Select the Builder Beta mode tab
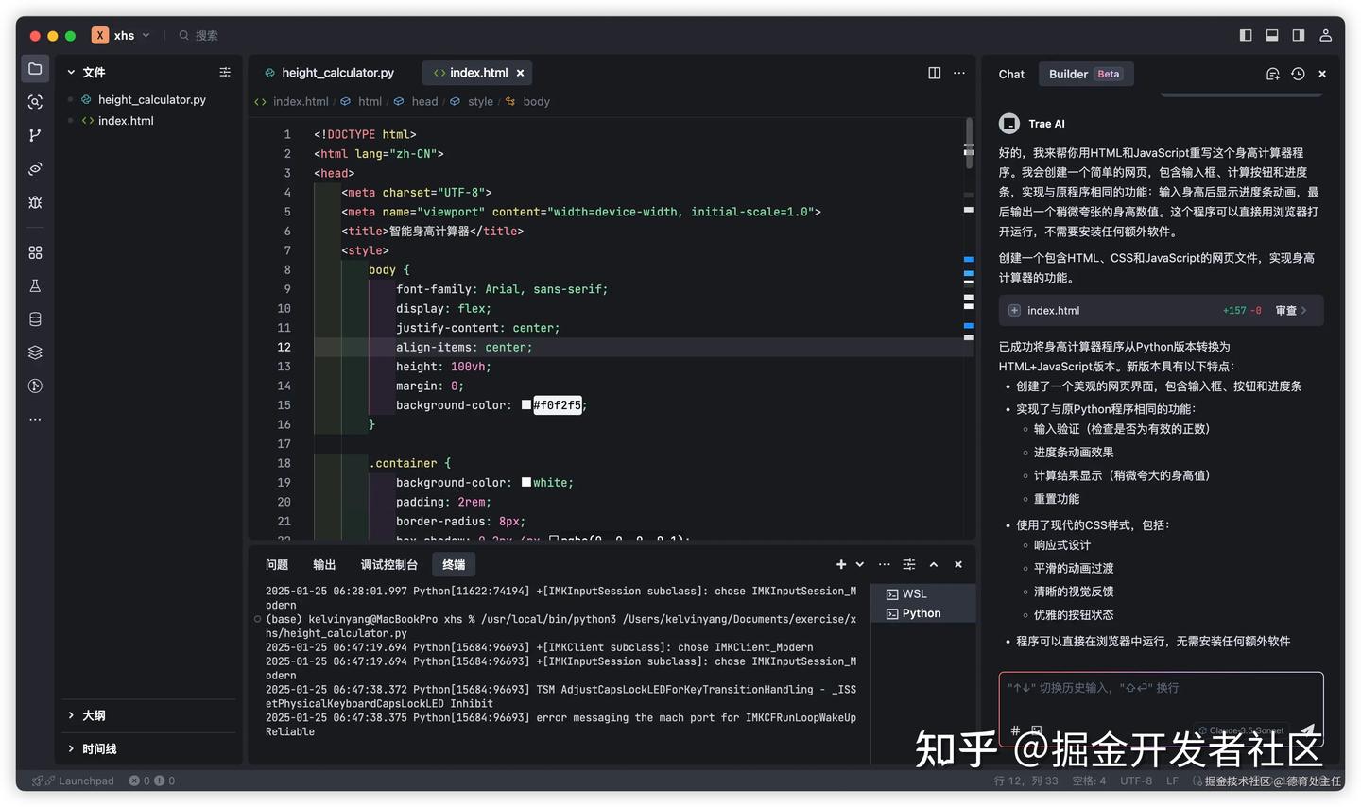The width and height of the screenshot is (1361, 807). 1085,74
